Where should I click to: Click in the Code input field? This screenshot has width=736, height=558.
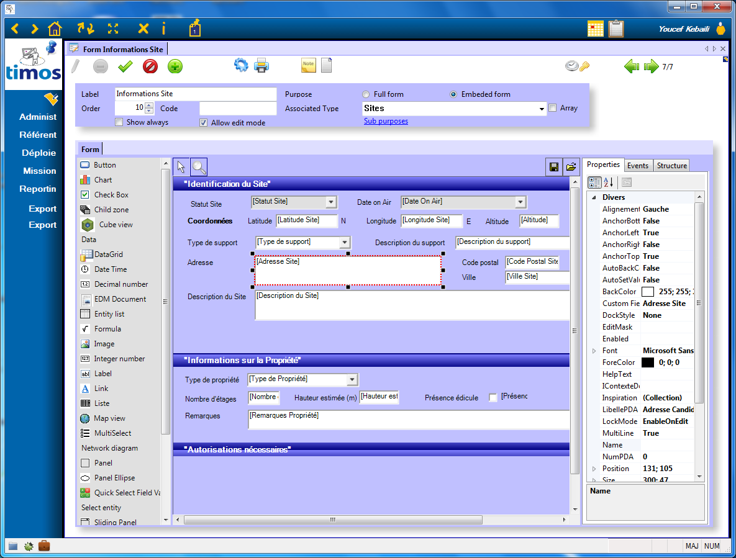pos(238,109)
